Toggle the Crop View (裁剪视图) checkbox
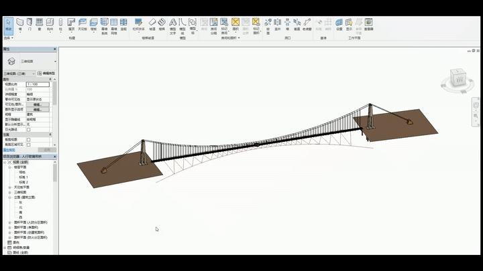Image resolution: width=483 pixels, height=271 pixels. (28, 139)
